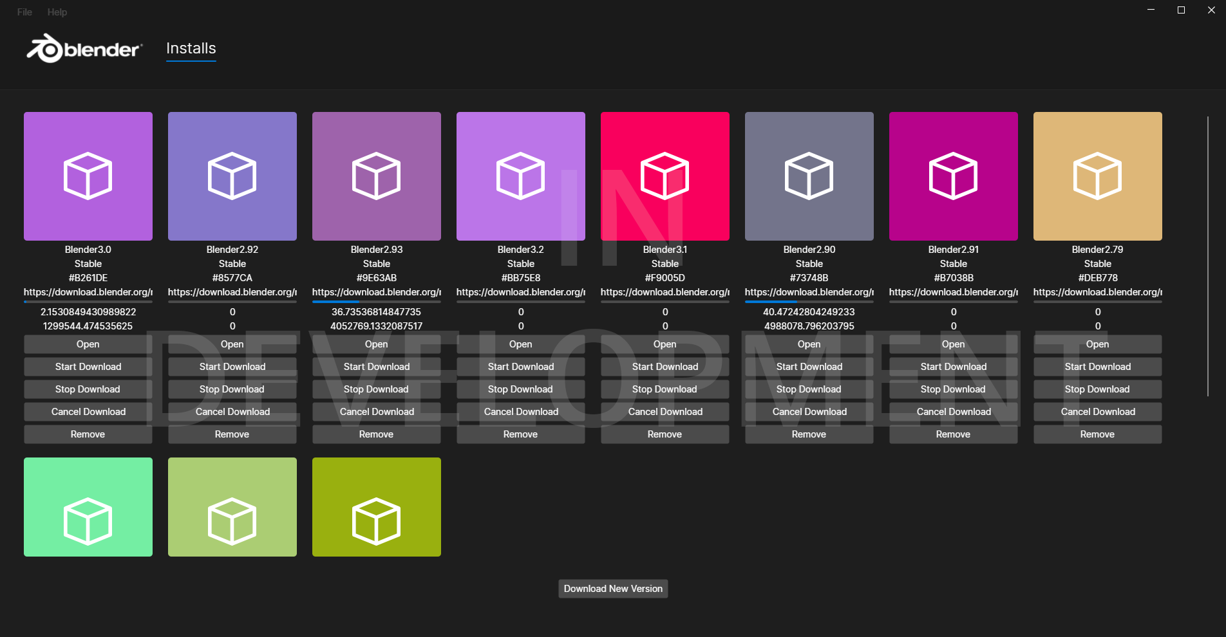The height and width of the screenshot is (637, 1226).
Task: Click the Blender logo in the header
Action: [84, 49]
